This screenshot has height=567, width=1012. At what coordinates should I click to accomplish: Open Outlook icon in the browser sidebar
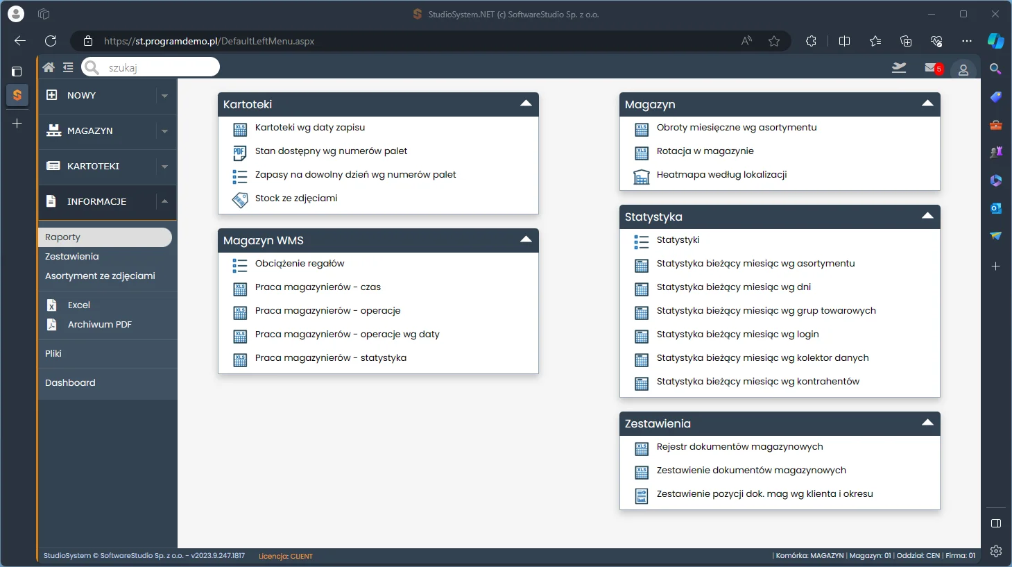[x=996, y=208]
